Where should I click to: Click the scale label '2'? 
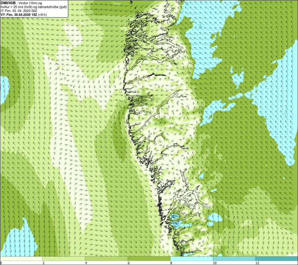[x=44, y=263]
